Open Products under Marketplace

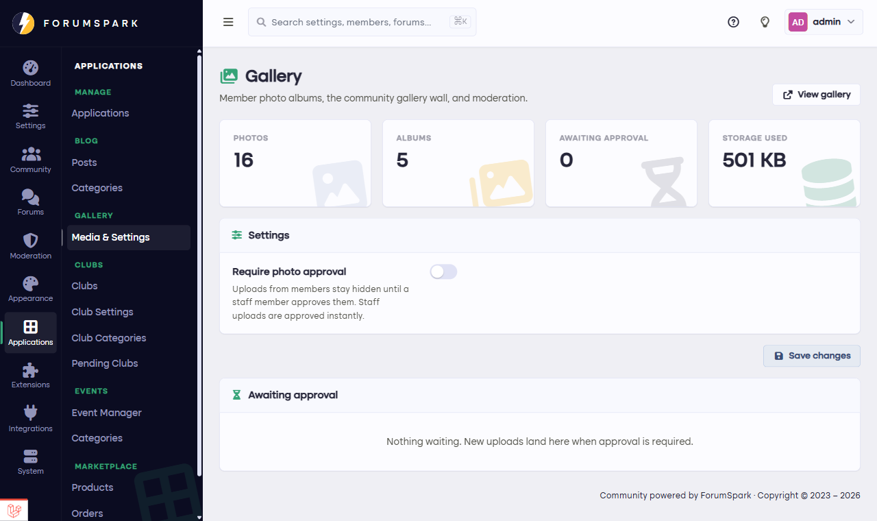pos(92,487)
